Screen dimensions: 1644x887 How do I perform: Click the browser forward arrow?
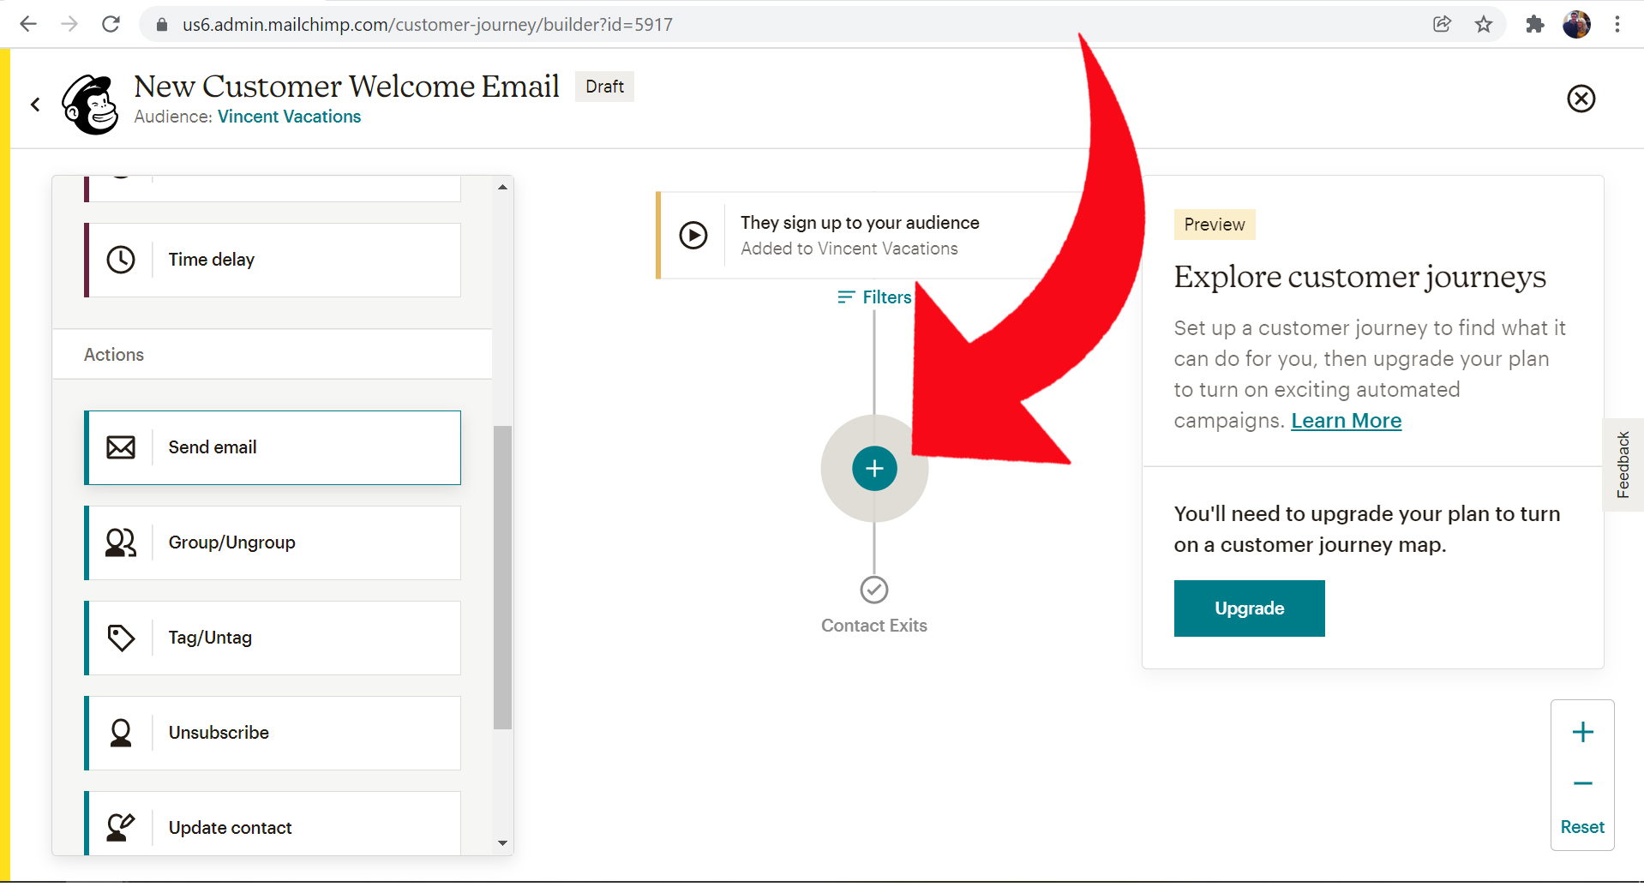click(x=69, y=24)
